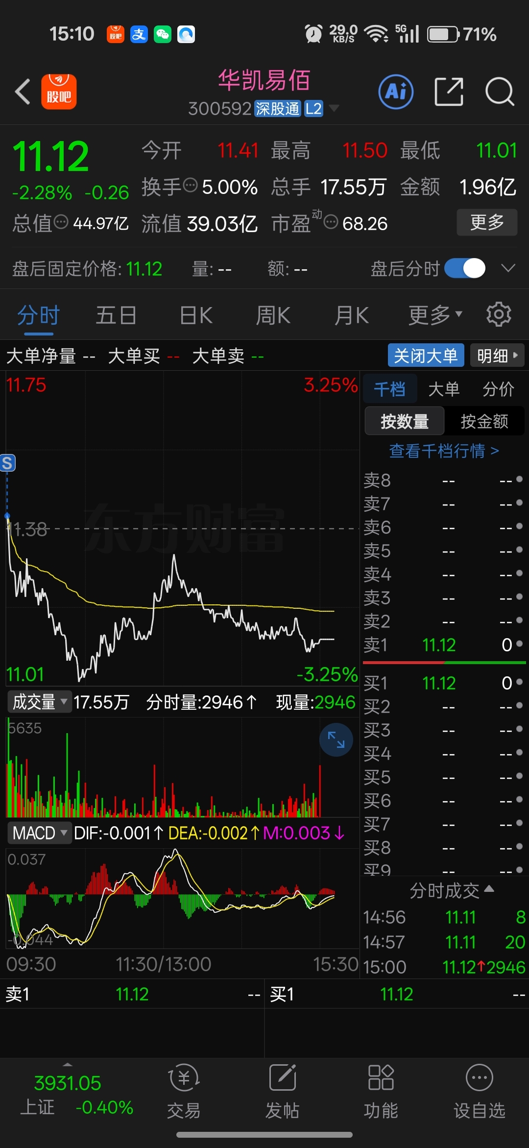Tap the info icon beside 市盈
529x1148 pixels.
tap(331, 222)
